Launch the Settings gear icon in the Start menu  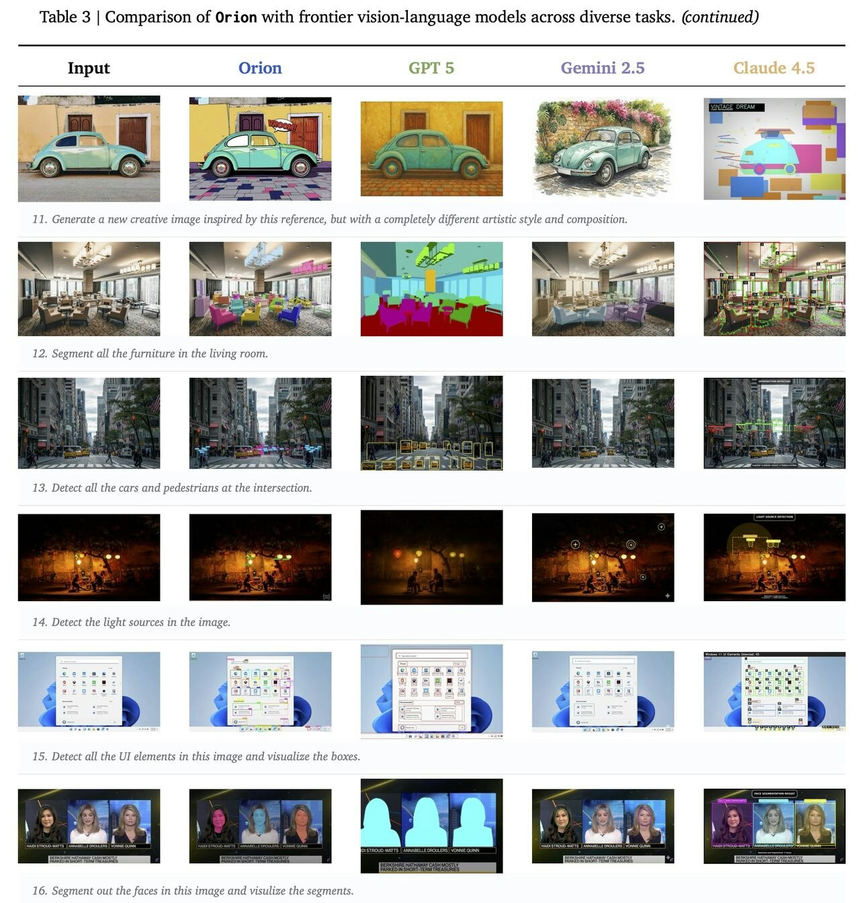pyautogui.click(x=114, y=674)
